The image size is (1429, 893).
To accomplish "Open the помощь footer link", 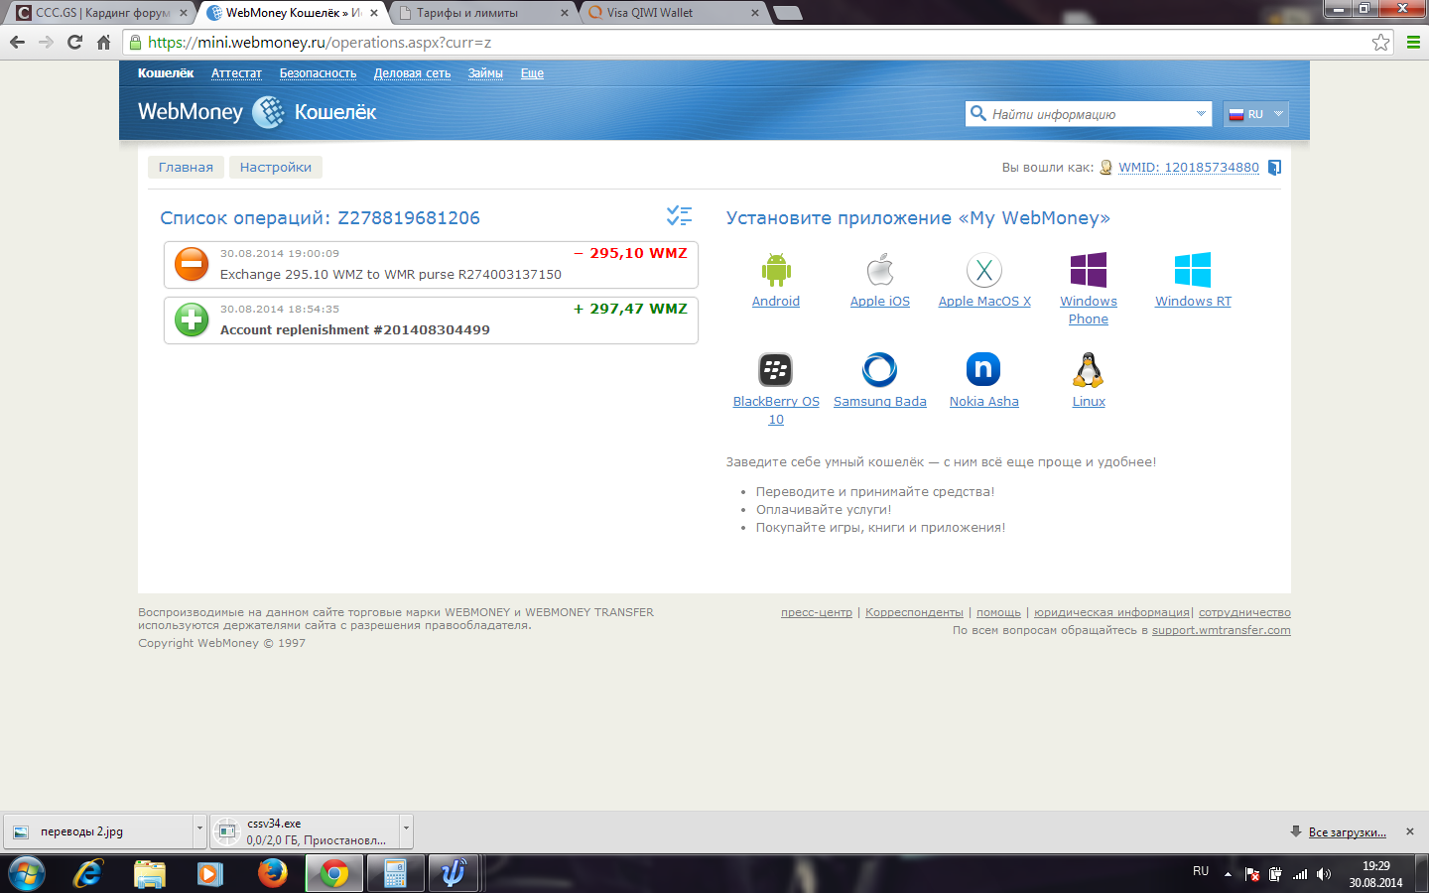I will tap(998, 612).
